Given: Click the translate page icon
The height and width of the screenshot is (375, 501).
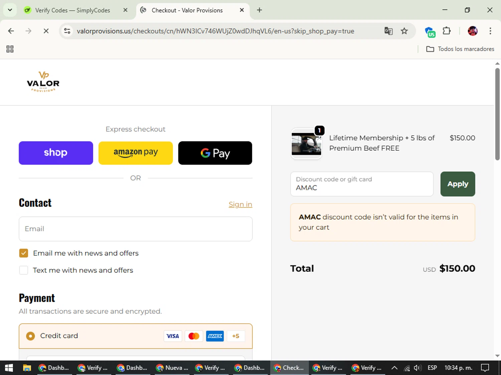Looking at the screenshot, I should (388, 31).
